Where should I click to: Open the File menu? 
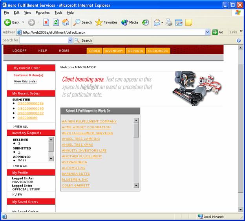coord(6,13)
